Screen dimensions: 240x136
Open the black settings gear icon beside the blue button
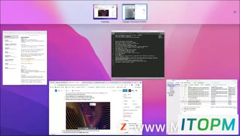click(x=130, y=90)
